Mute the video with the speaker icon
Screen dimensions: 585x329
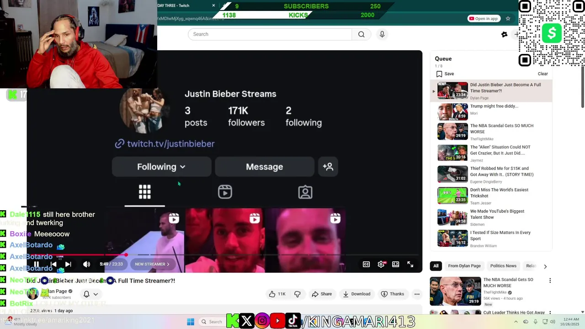point(86,264)
